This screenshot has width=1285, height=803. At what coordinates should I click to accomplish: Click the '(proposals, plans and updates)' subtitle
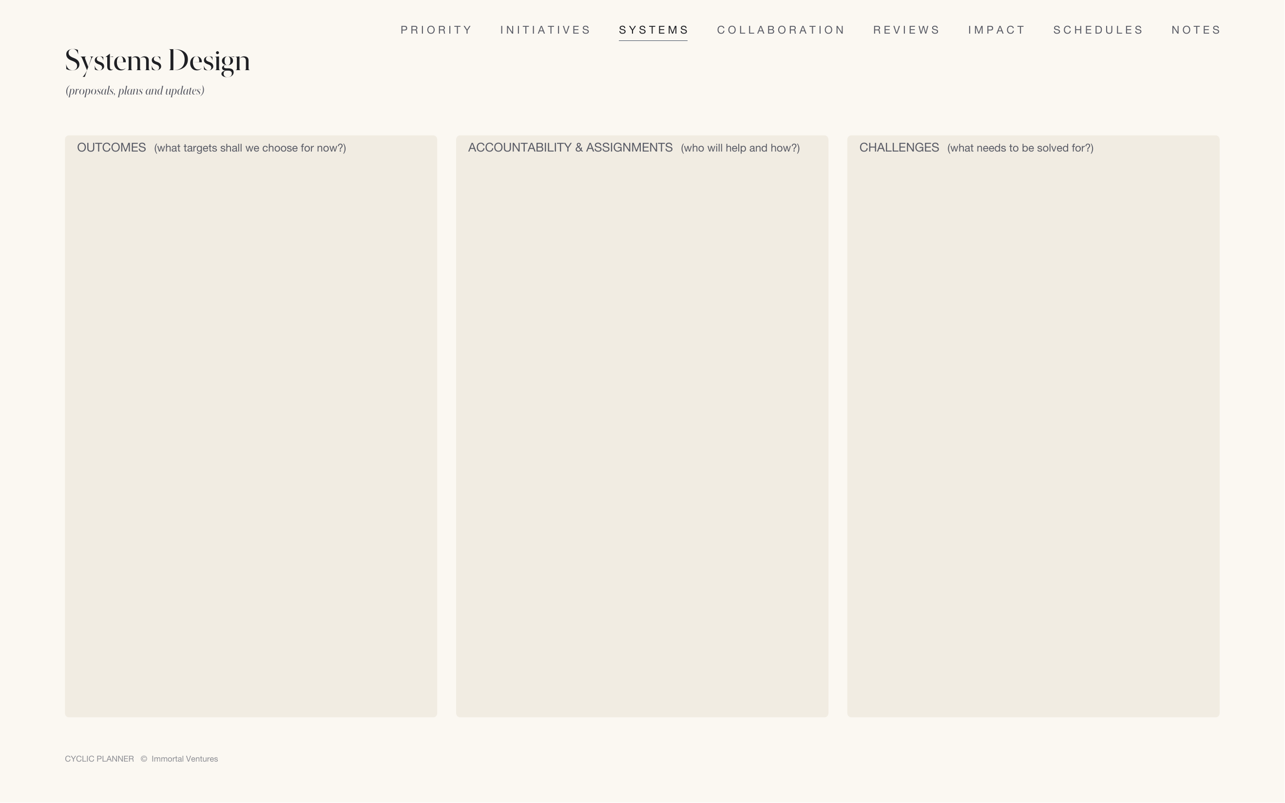tap(135, 91)
